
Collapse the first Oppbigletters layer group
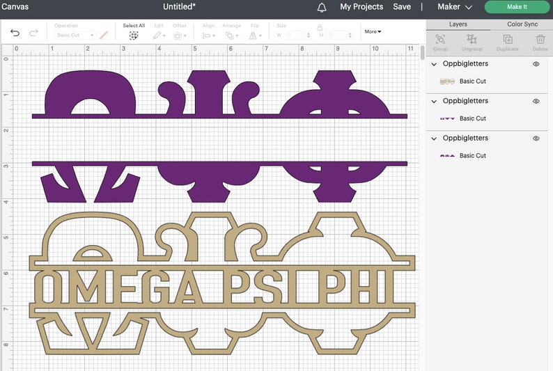click(x=434, y=64)
